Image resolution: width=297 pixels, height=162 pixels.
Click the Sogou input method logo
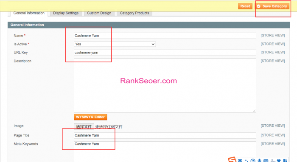[232, 159]
